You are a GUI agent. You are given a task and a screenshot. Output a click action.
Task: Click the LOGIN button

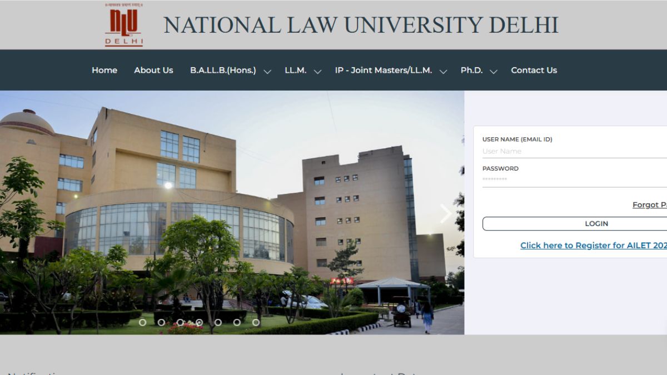point(575,223)
